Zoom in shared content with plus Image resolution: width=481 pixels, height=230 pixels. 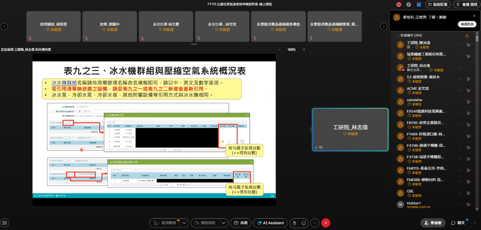pyautogui.click(x=304, y=50)
